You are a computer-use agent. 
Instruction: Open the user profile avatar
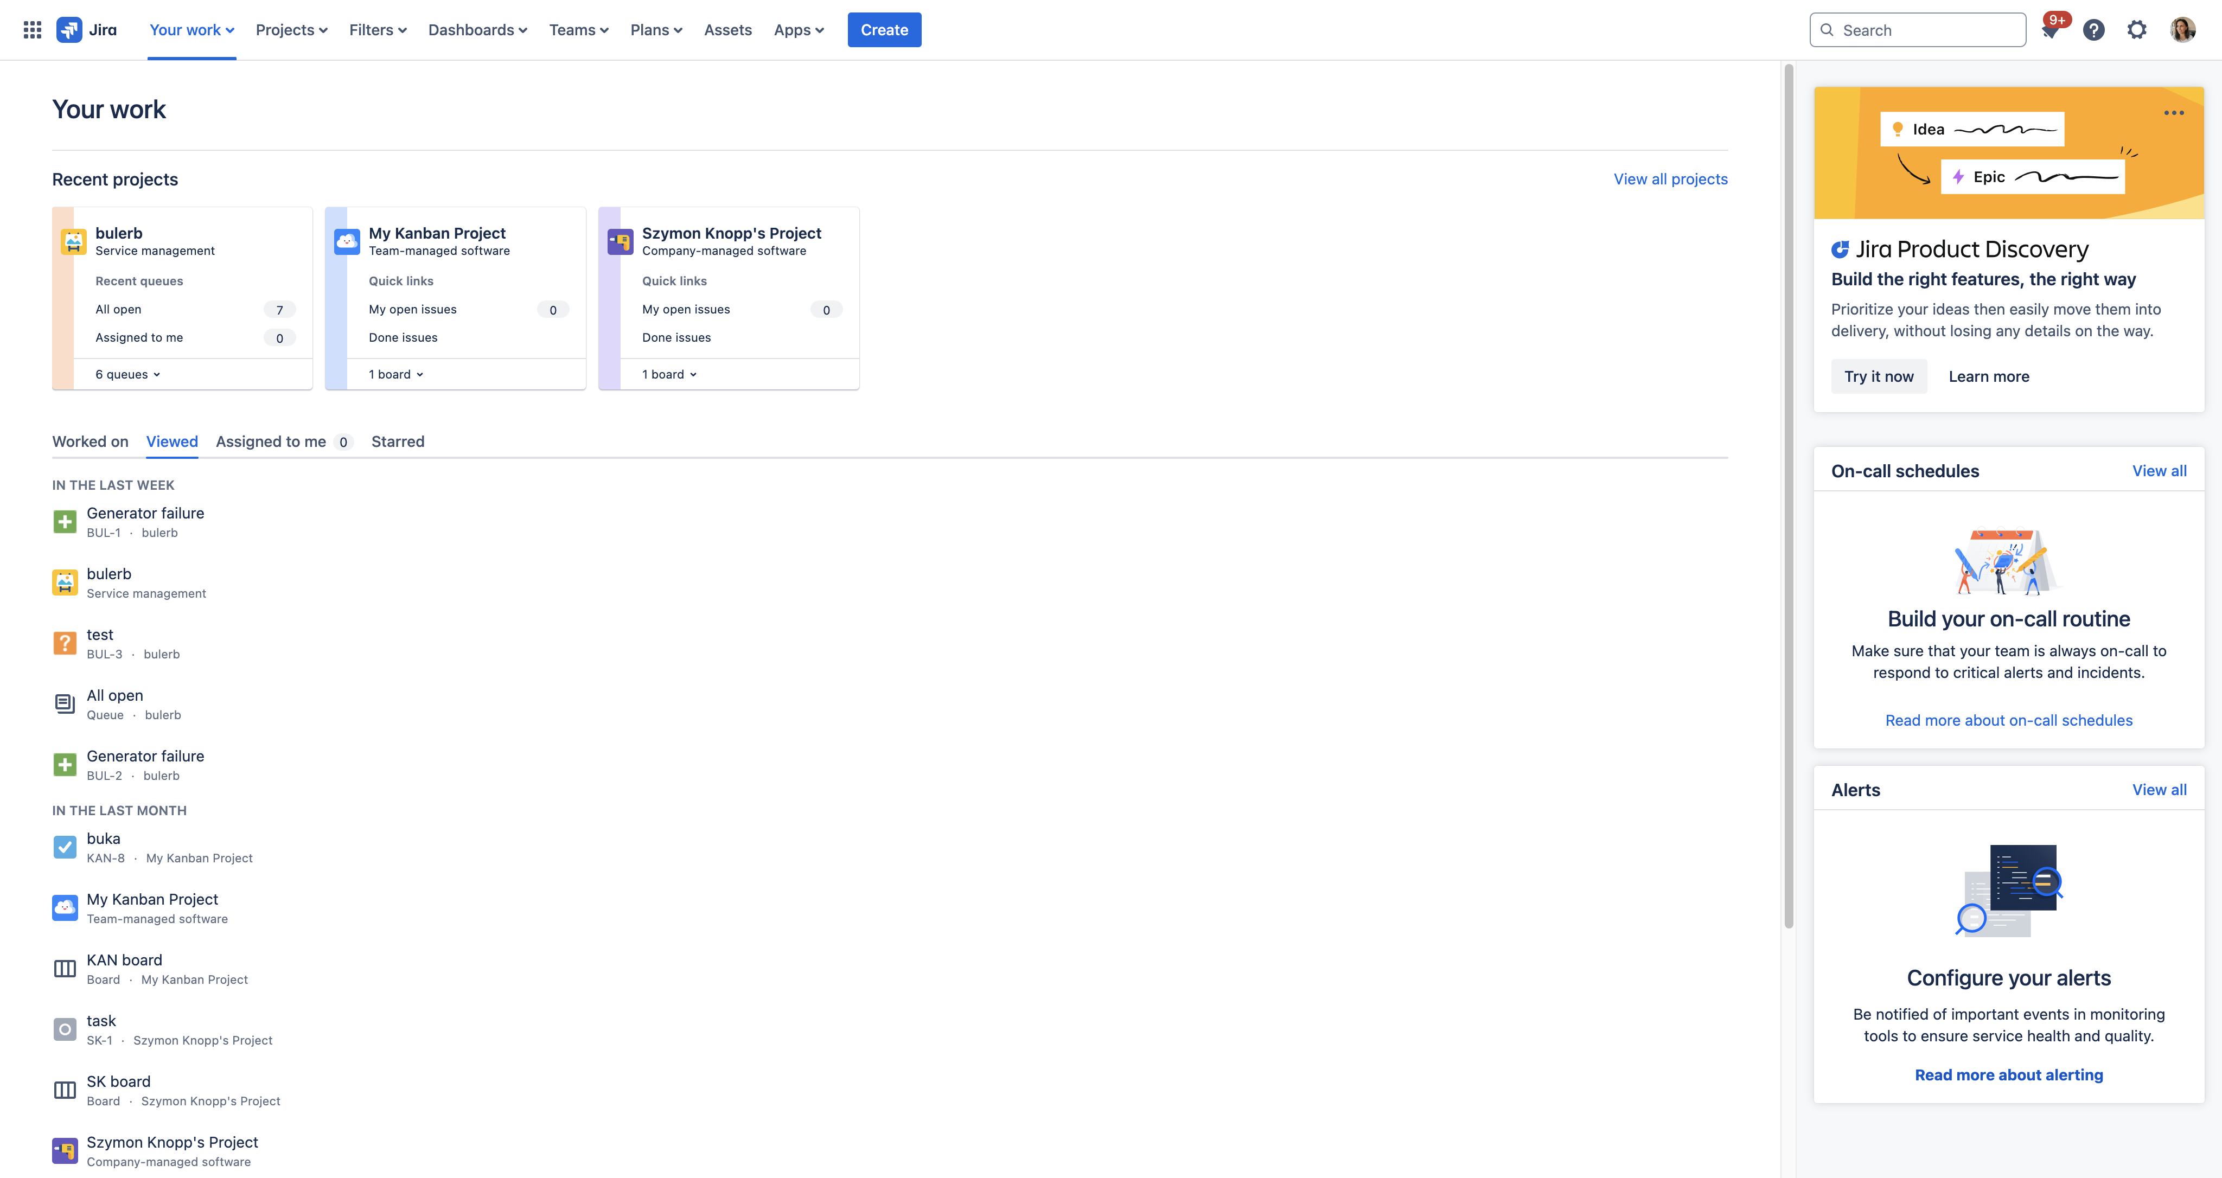2182,30
